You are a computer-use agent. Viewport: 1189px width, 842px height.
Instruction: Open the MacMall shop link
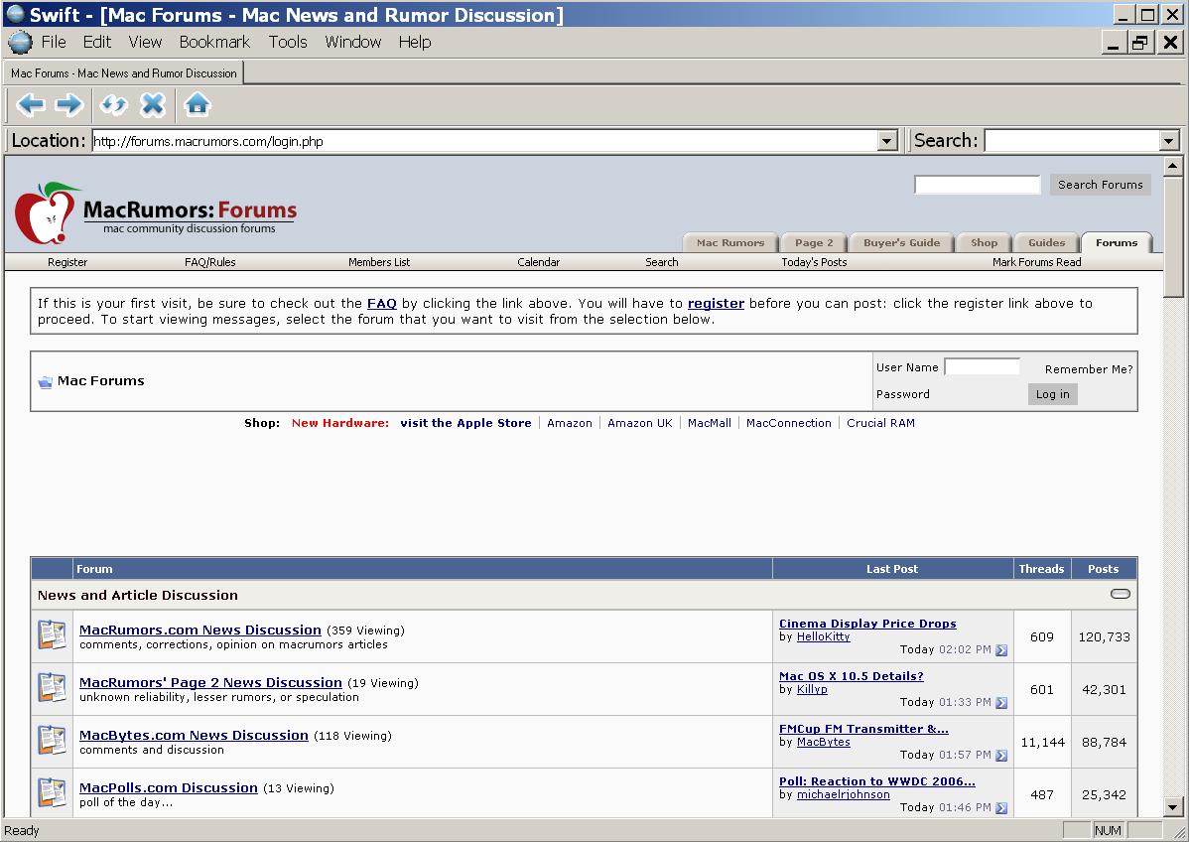point(710,423)
